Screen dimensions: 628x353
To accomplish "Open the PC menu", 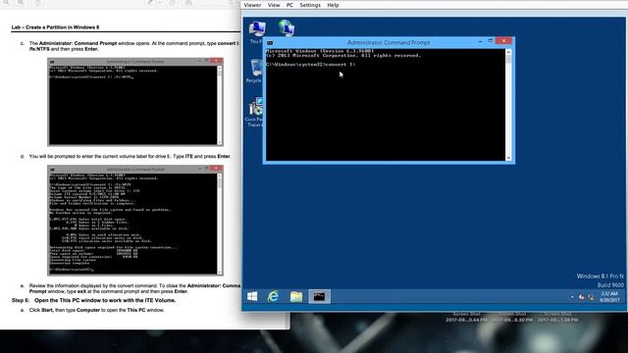I will click(x=290, y=5).
